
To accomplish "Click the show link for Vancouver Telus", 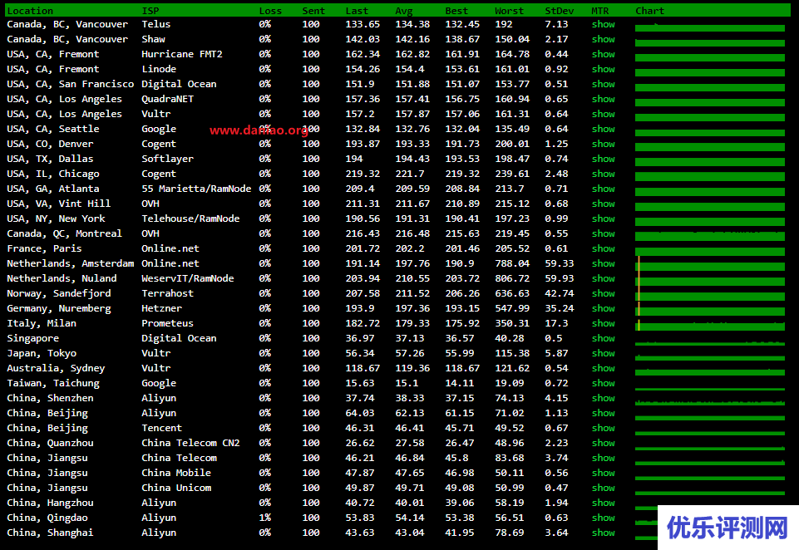I will point(603,25).
